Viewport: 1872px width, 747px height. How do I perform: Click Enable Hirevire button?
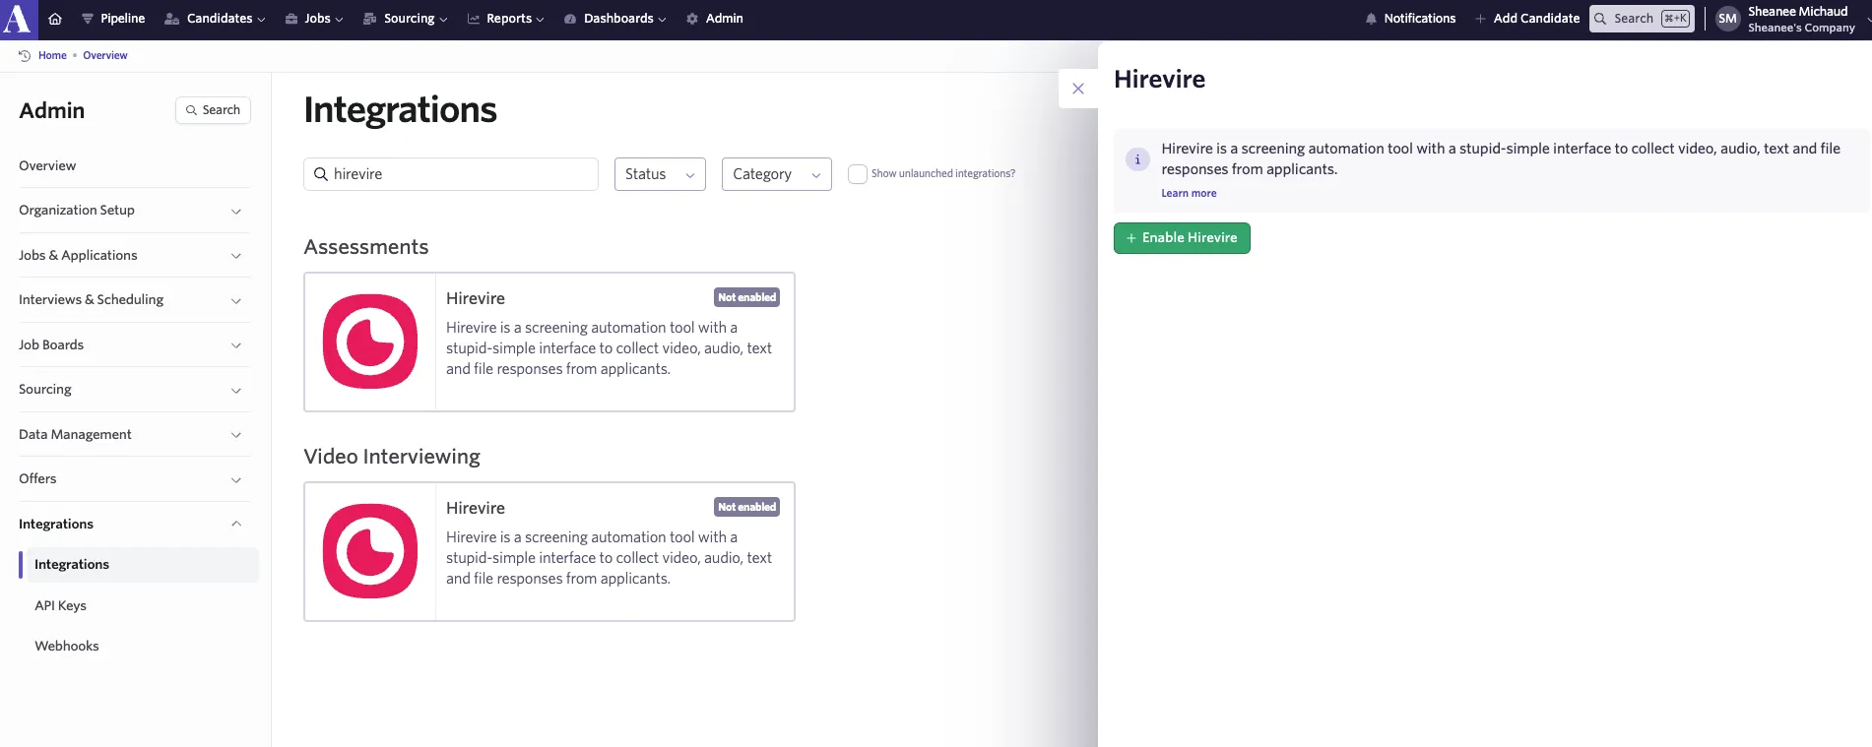point(1182,238)
